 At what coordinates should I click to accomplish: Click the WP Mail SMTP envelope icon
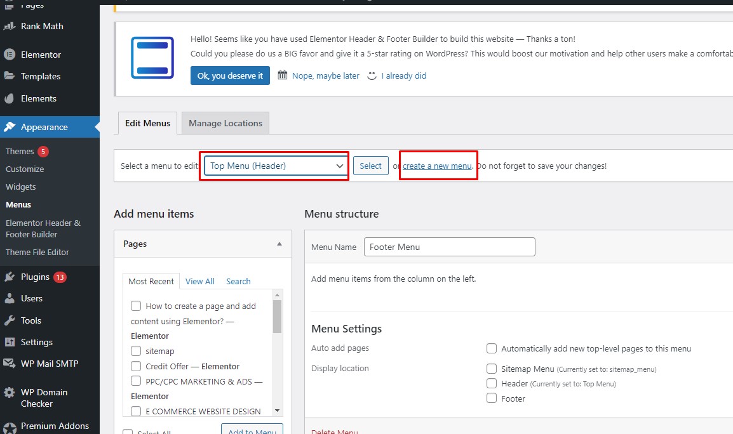[x=10, y=364]
